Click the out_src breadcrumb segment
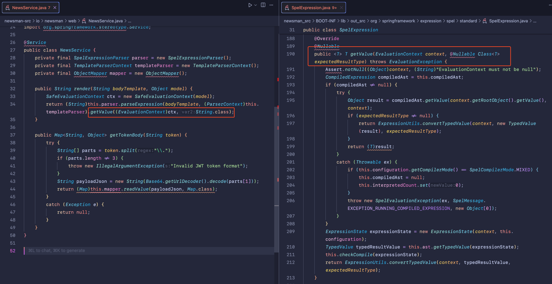Screen dimensions: 552x284 [358, 21]
